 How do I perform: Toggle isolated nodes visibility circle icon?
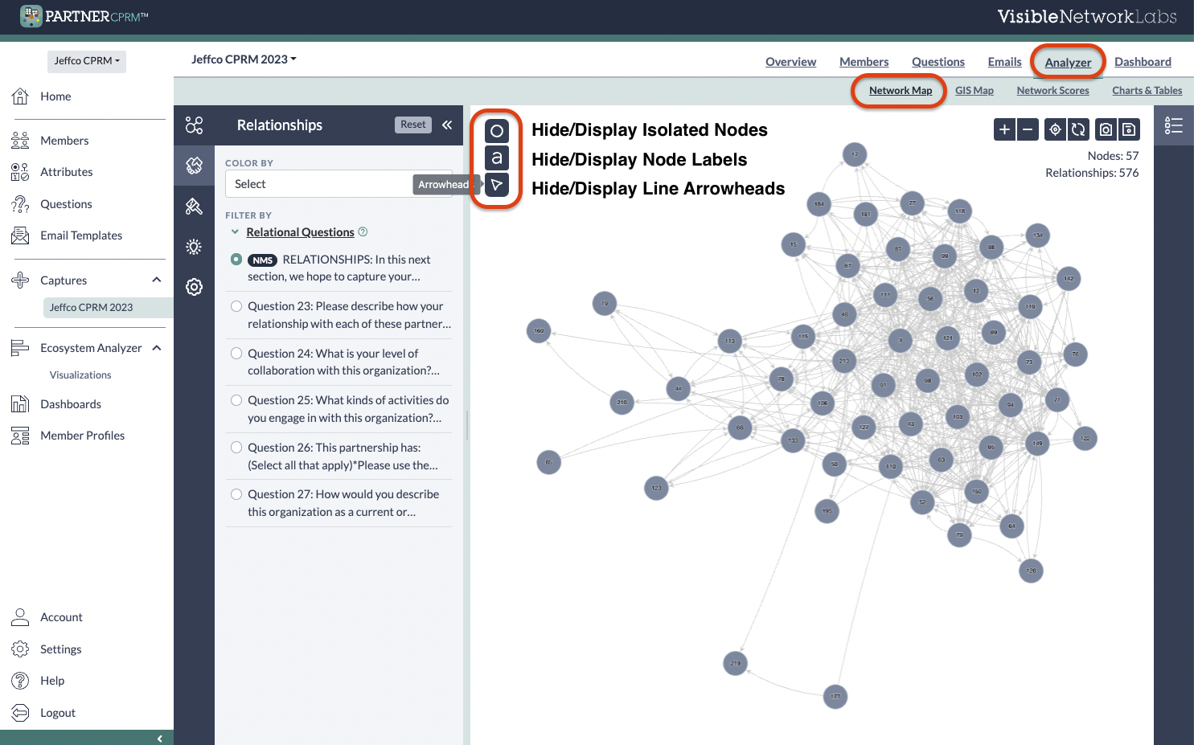(497, 131)
